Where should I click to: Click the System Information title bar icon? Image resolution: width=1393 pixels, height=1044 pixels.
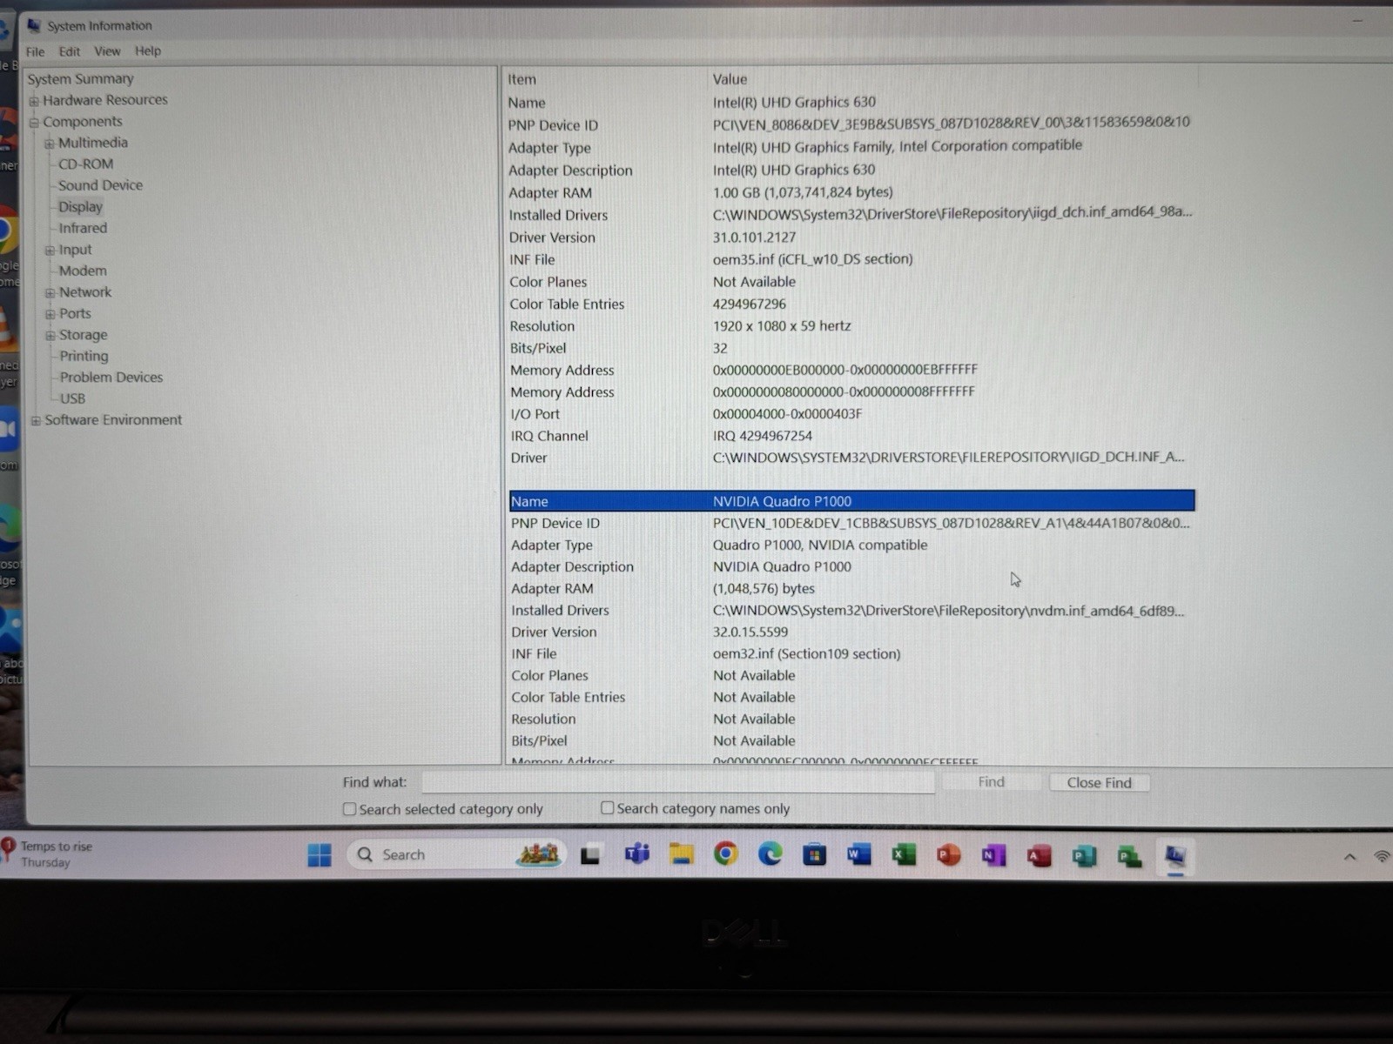34,25
